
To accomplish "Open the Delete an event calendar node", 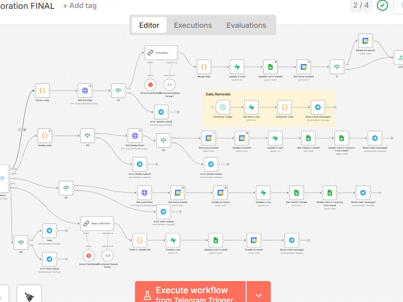I will pyautogui.click(x=220, y=192).
